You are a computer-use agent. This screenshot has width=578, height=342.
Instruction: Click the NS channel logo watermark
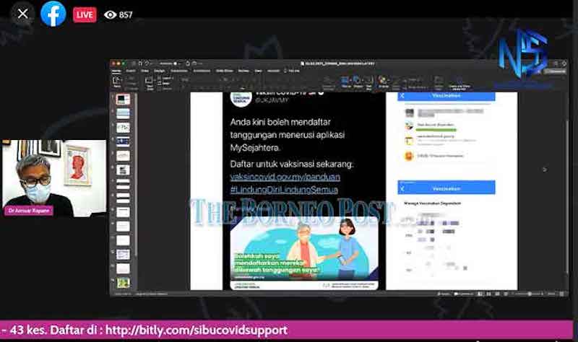coord(522,55)
